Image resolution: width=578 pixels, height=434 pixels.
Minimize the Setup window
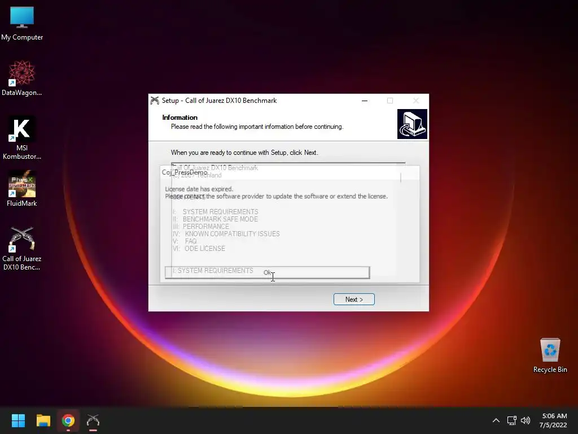pos(365,101)
